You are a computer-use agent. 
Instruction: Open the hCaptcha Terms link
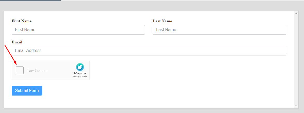84,77
